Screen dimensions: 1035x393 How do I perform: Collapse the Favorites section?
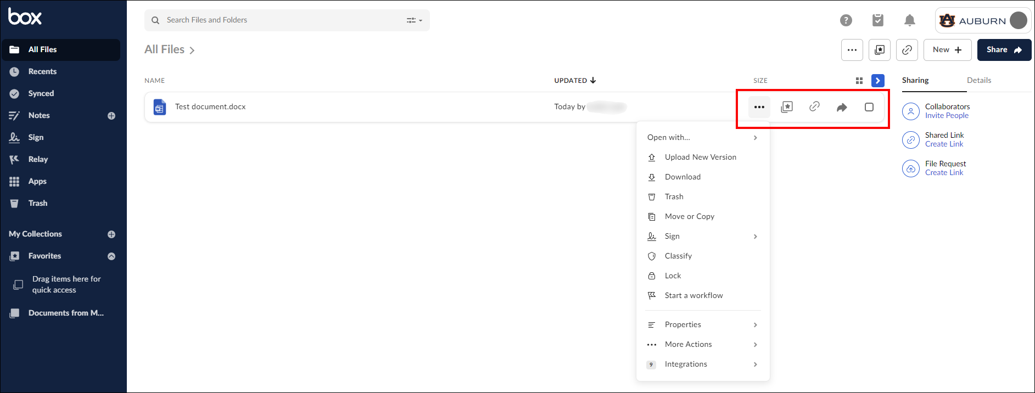pos(111,256)
